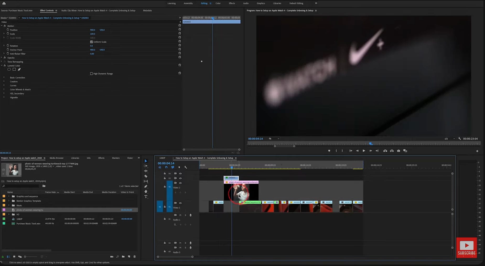Select the Razor tool
The width and height of the screenshot is (485, 266).
point(146,176)
